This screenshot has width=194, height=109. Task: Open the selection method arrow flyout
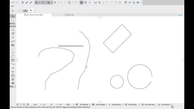click(x=14, y=11)
